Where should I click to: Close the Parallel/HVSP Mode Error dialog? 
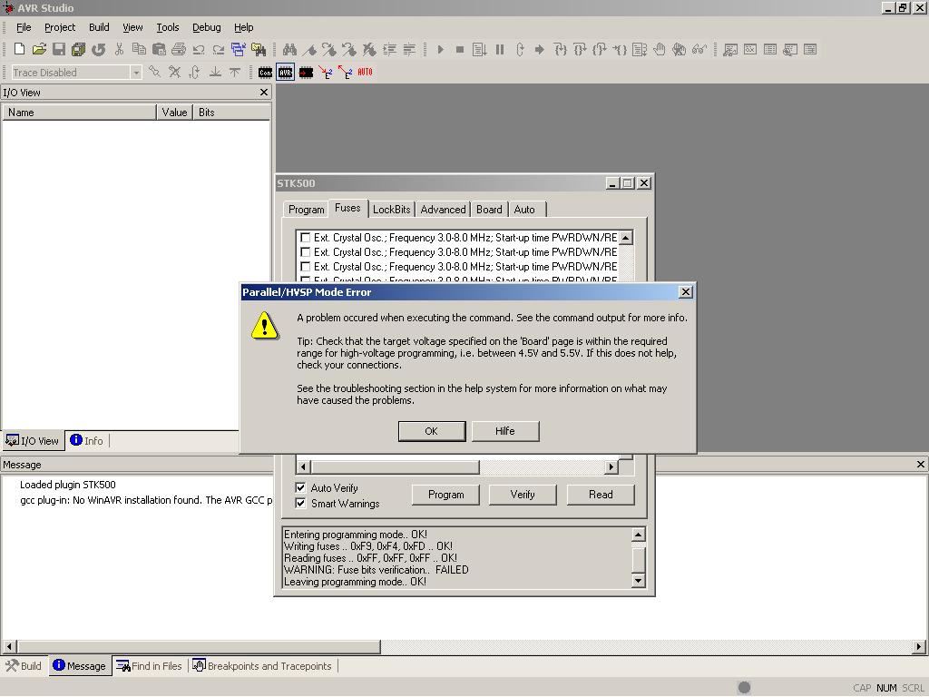[685, 291]
